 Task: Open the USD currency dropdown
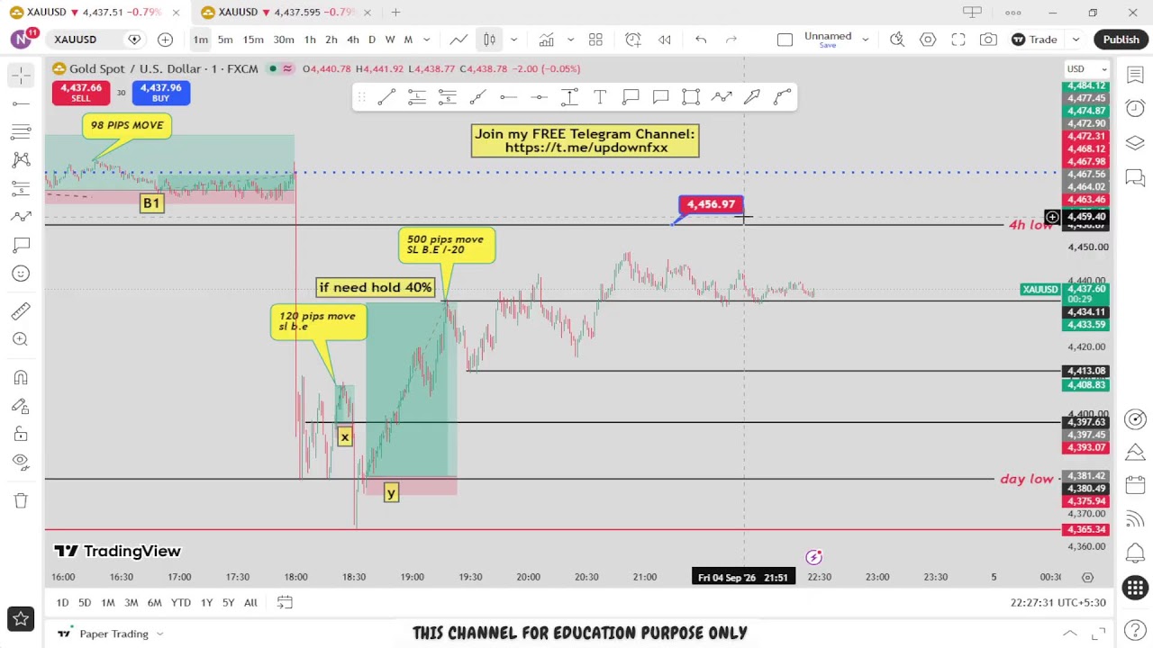pyautogui.click(x=1087, y=69)
